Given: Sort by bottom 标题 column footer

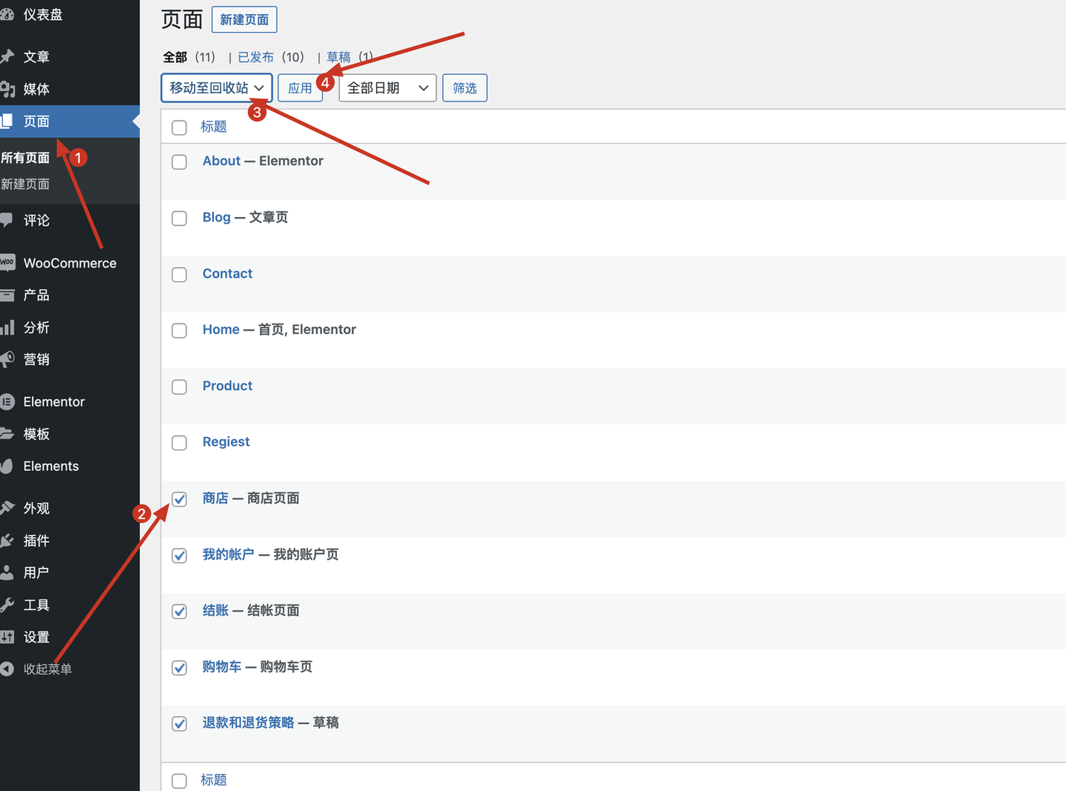Looking at the screenshot, I should point(214,780).
